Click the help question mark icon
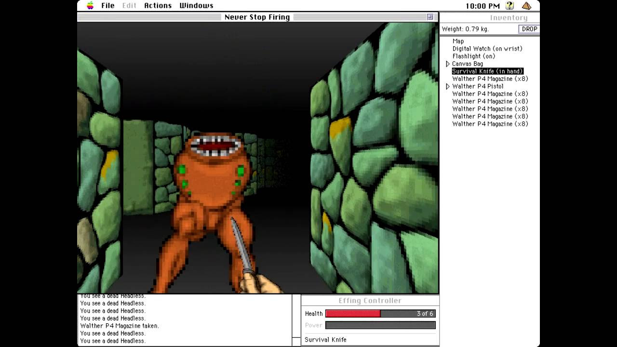617x347 pixels. [510, 6]
